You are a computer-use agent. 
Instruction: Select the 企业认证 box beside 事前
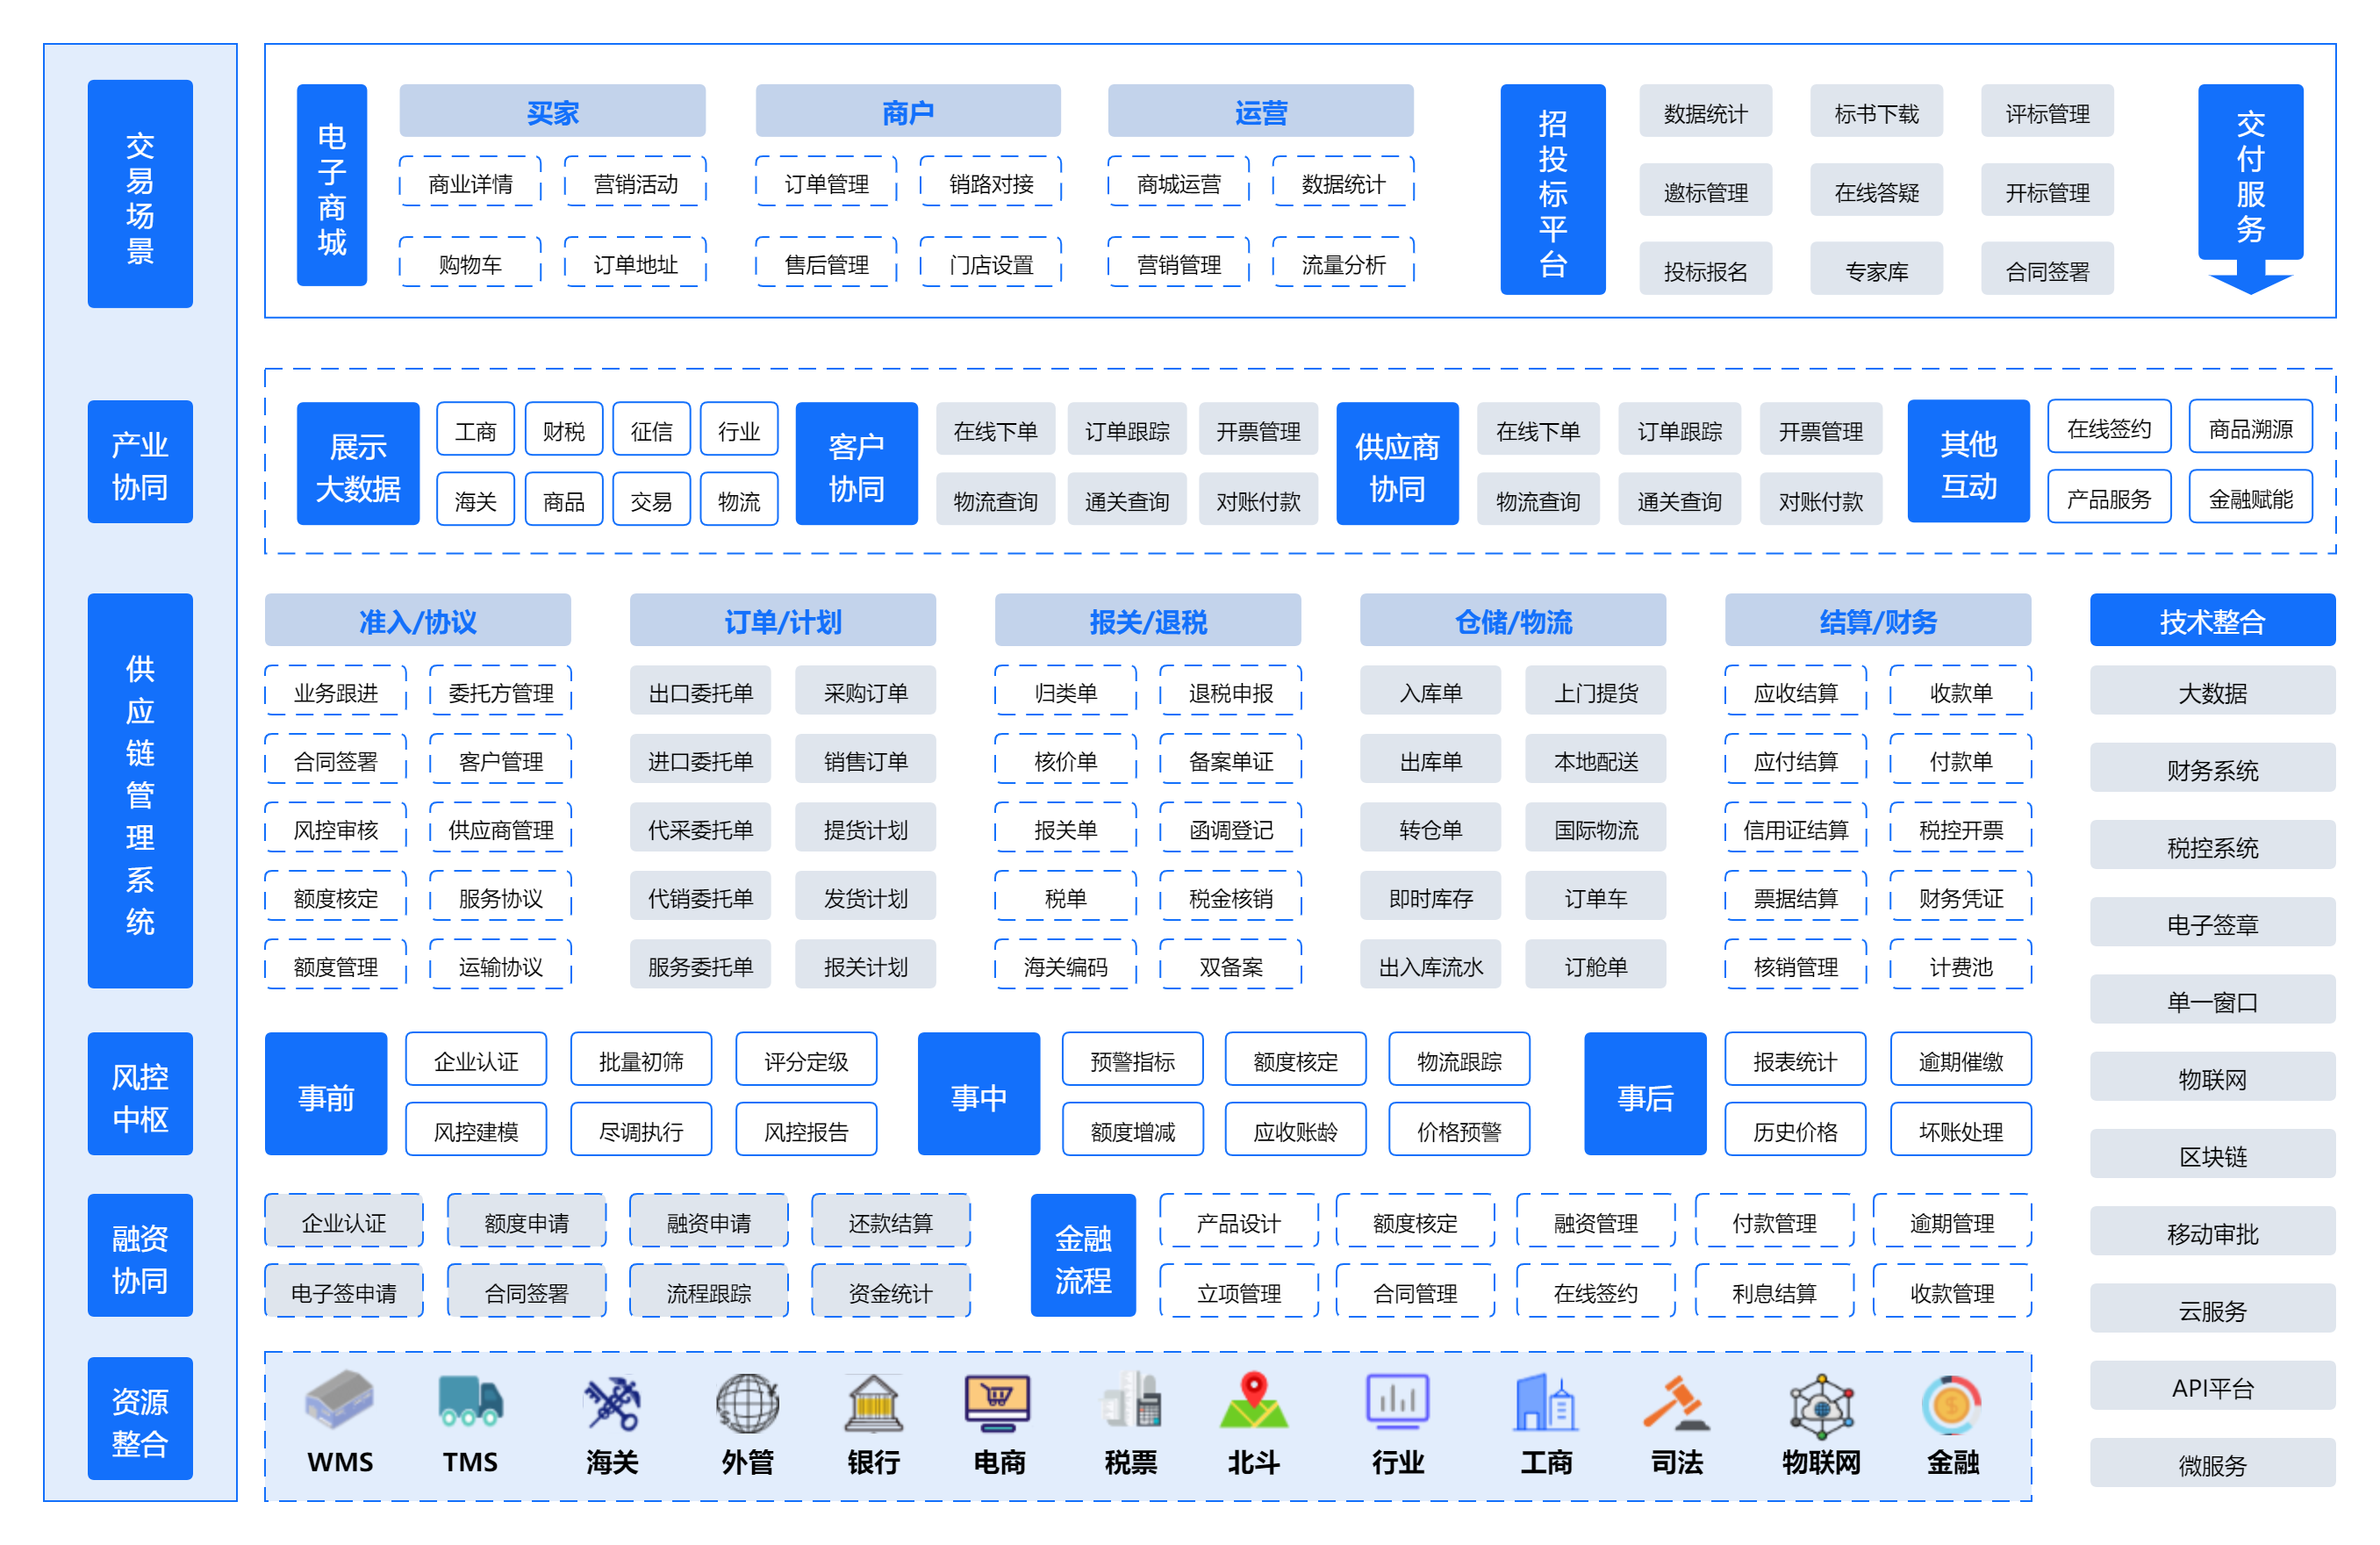(476, 1060)
